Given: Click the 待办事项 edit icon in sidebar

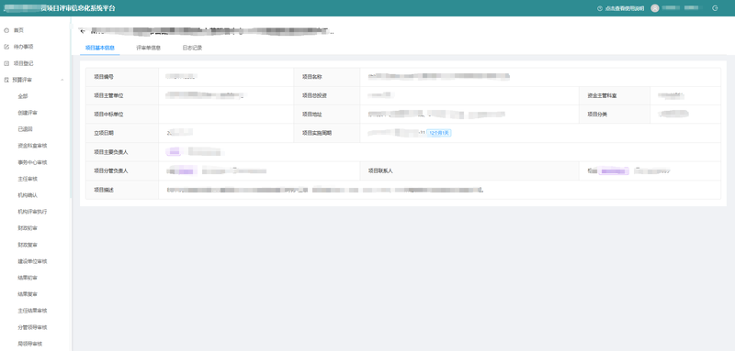Looking at the screenshot, I should [x=6, y=47].
